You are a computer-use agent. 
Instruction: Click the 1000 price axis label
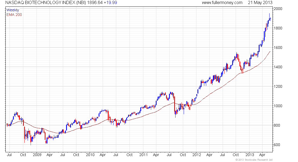pos(278,106)
